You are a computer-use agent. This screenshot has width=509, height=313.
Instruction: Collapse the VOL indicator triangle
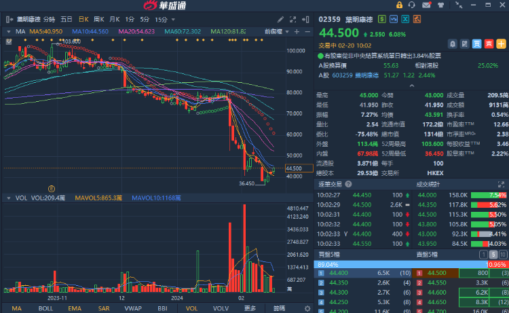9,198
